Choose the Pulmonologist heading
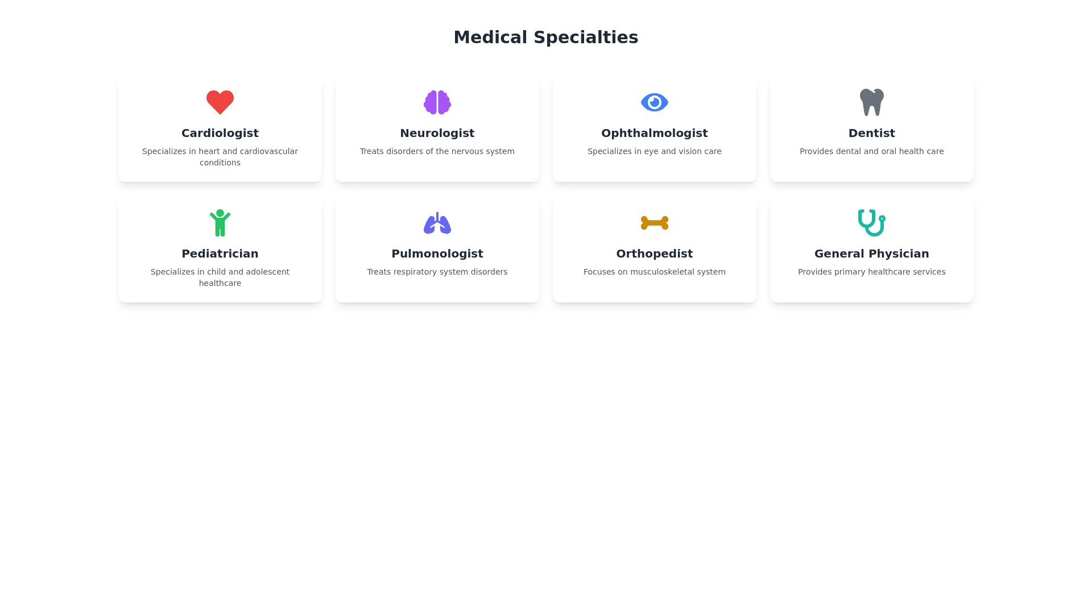The image size is (1092, 614). pyautogui.click(x=437, y=254)
